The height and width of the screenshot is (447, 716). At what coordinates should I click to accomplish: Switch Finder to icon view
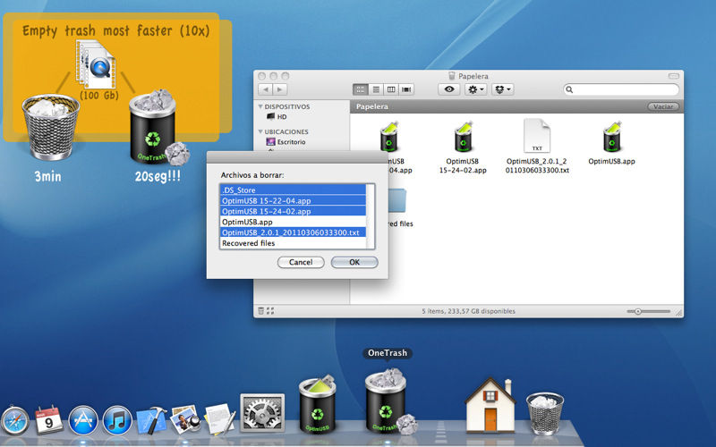click(x=361, y=89)
